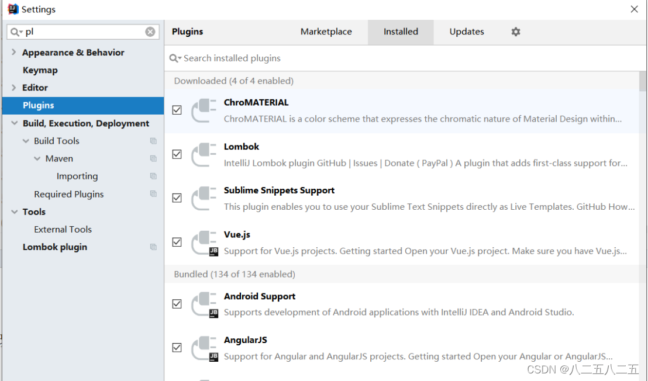Collapse the Build, Execution, Deployment section
This screenshot has width=648, height=381.
pyautogui.click(x=15, y=123)
